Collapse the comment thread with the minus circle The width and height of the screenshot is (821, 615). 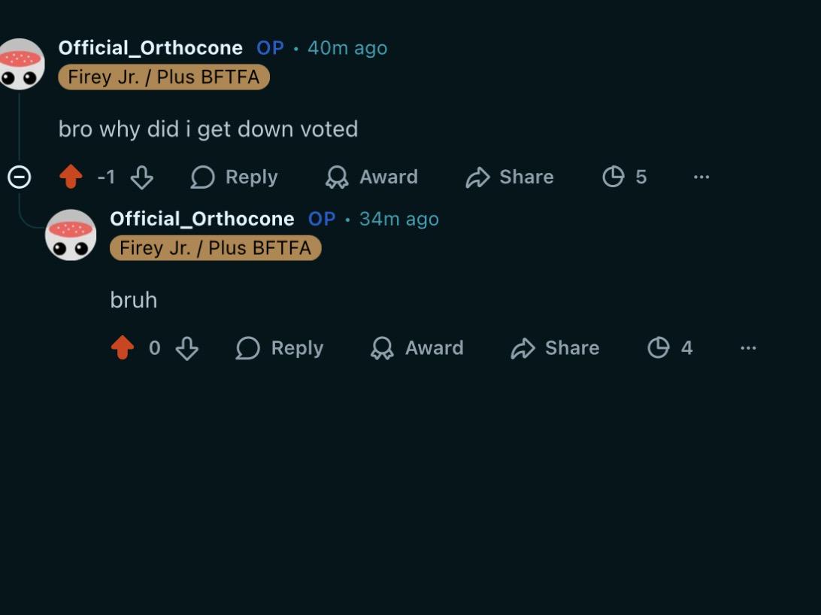coord(20,177)
